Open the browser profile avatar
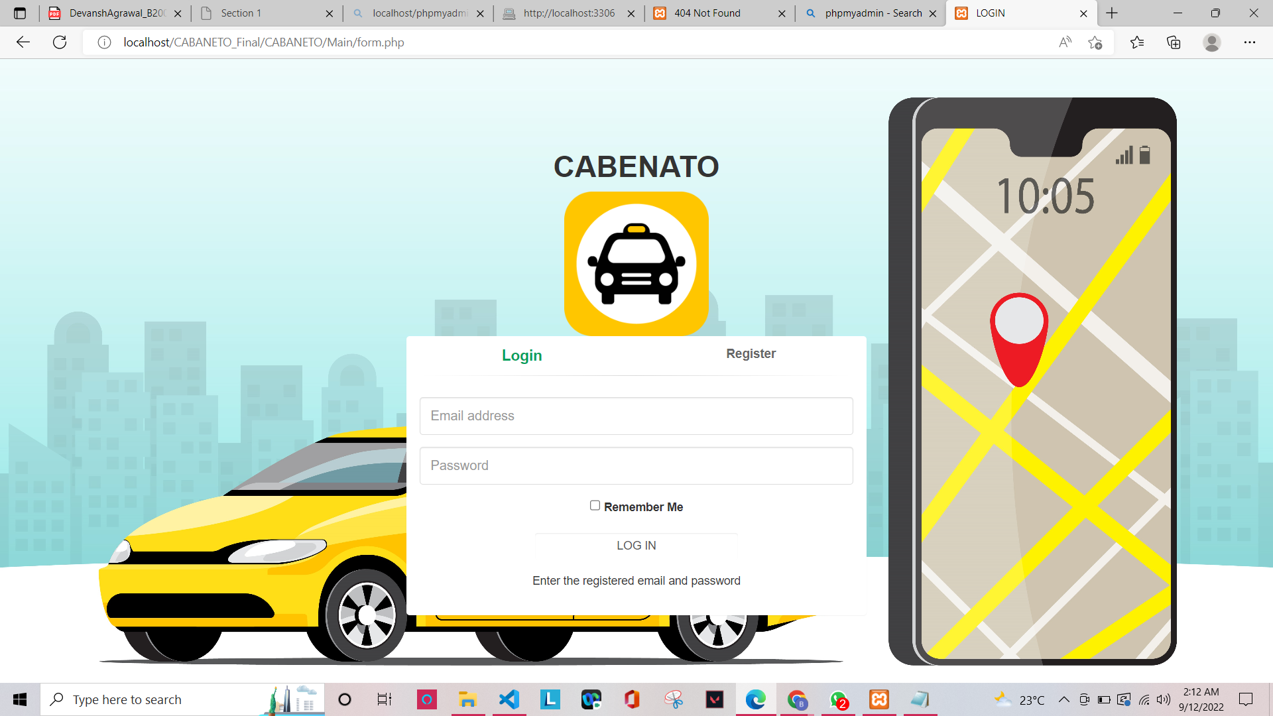 click(1212, 42)
